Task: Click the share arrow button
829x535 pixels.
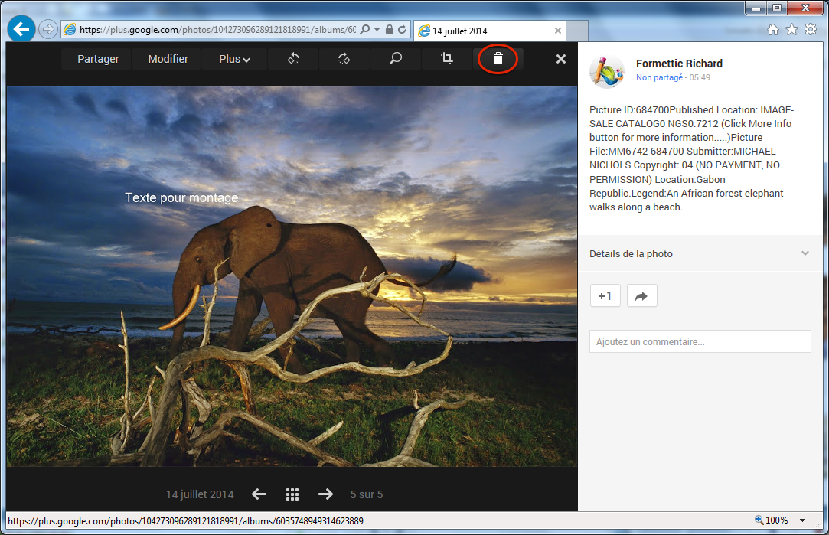Action: coord(641,296)
